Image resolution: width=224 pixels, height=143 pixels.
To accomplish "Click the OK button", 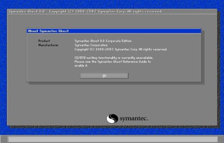I will point(104,76).
